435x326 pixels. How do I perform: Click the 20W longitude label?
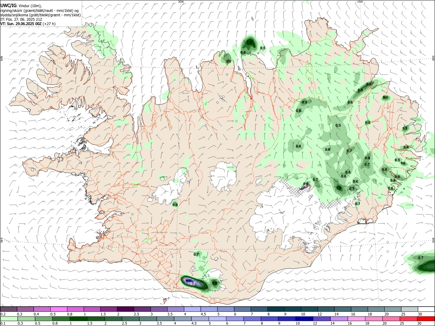181,2
